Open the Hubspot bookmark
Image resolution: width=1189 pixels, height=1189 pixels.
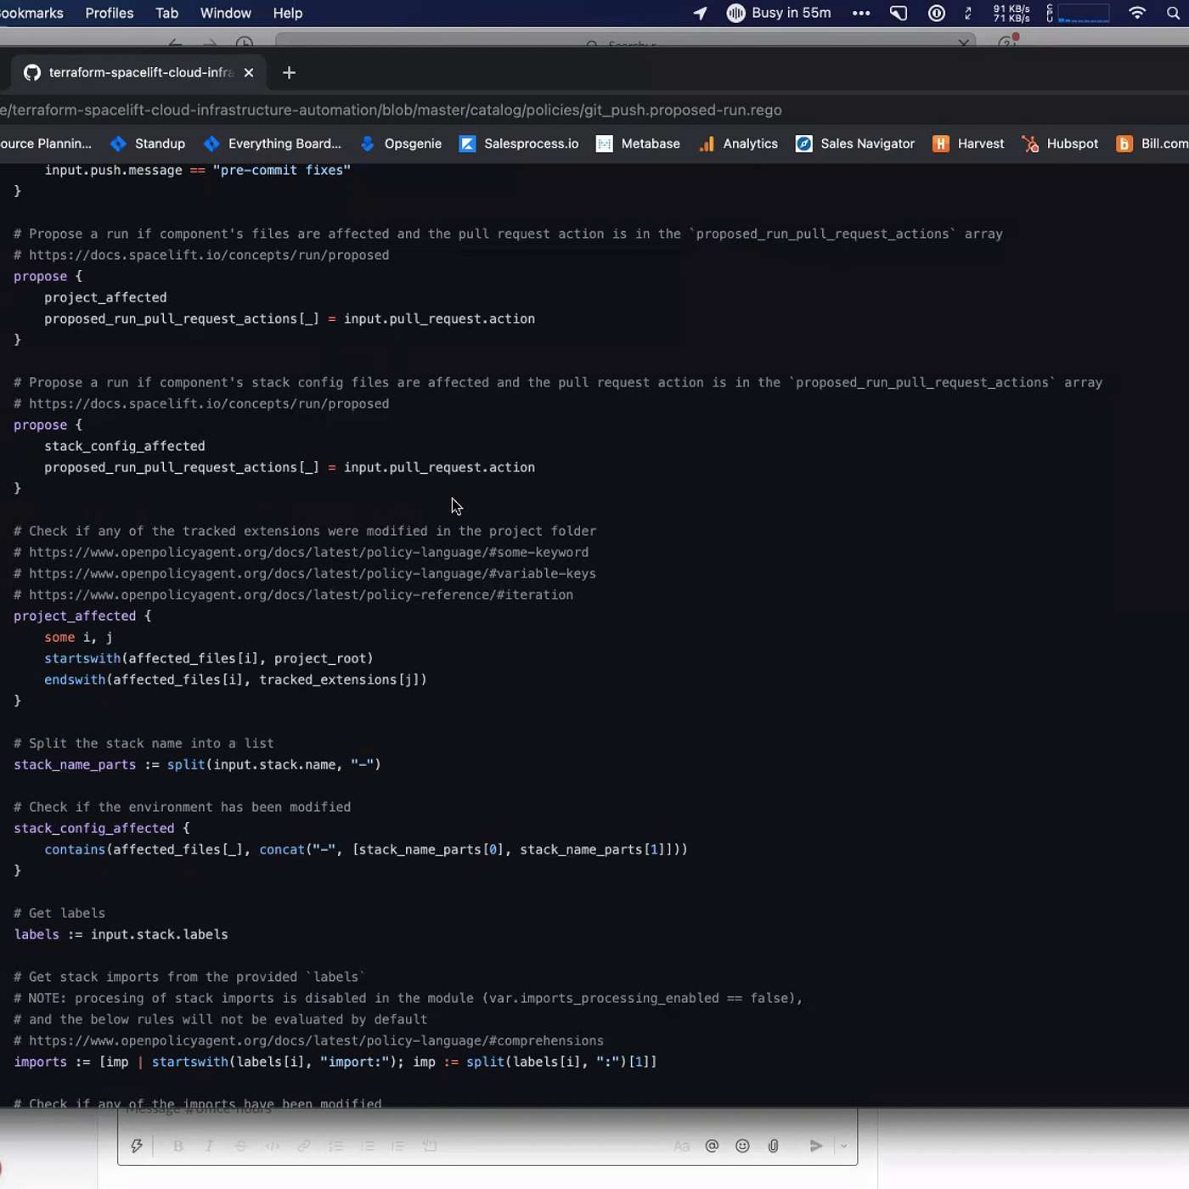(1060, 144)
